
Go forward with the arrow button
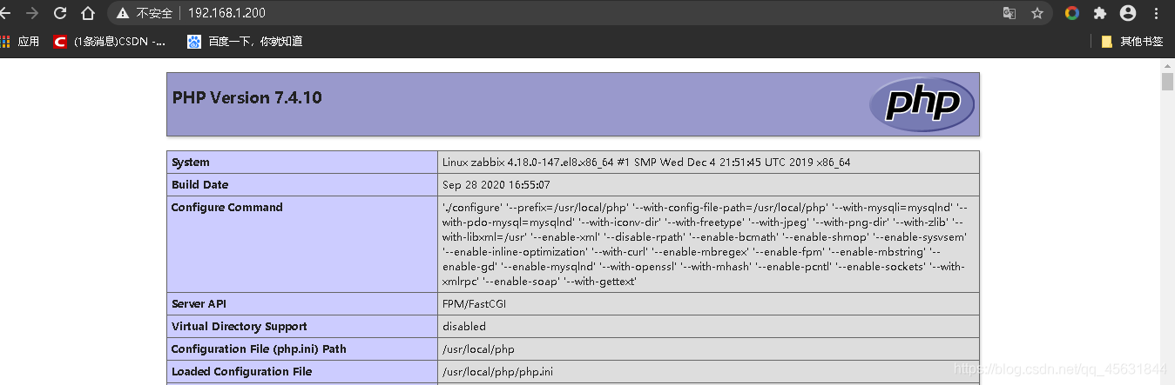pyautogui.click(x=33, y=13)
